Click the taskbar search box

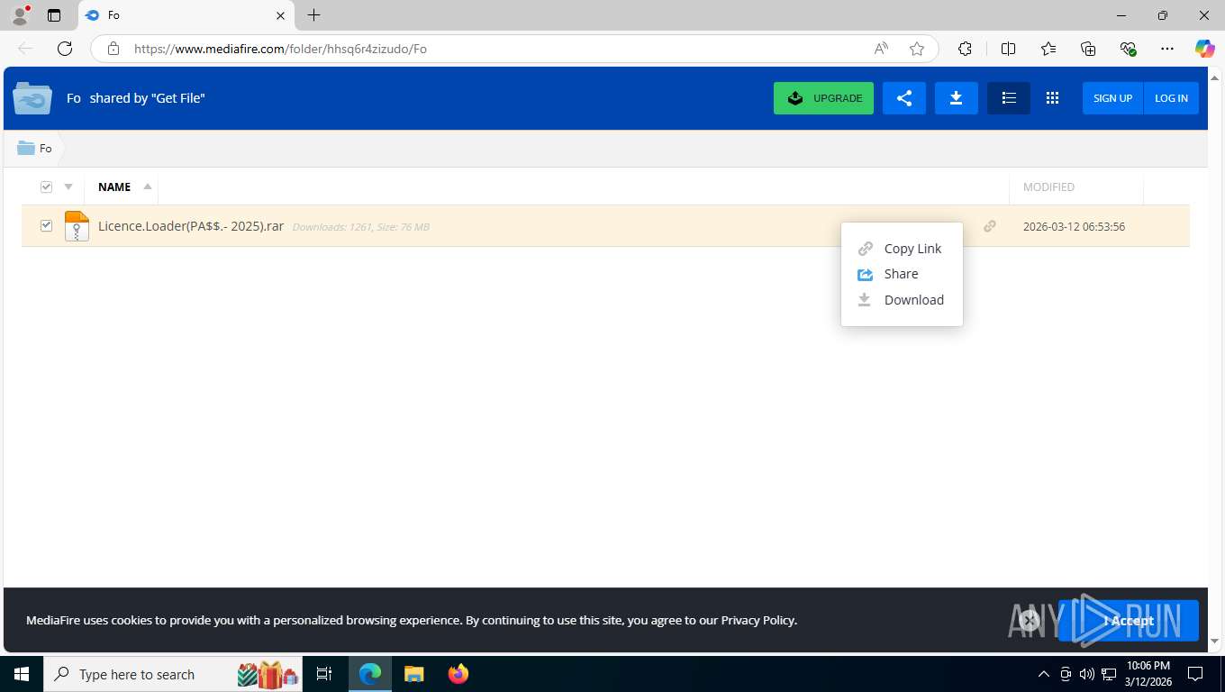[x=175, y=674]
